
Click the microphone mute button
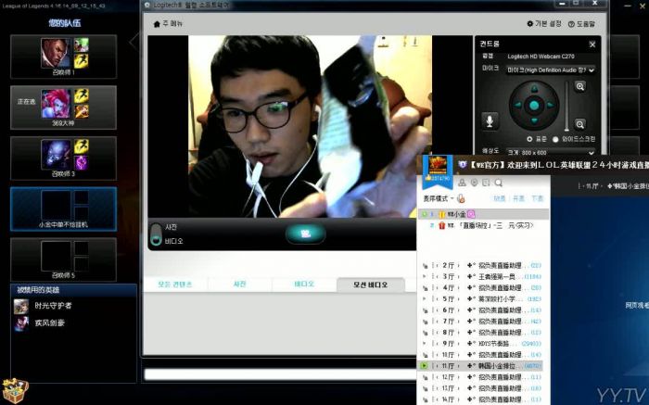(x=490, y=120)
